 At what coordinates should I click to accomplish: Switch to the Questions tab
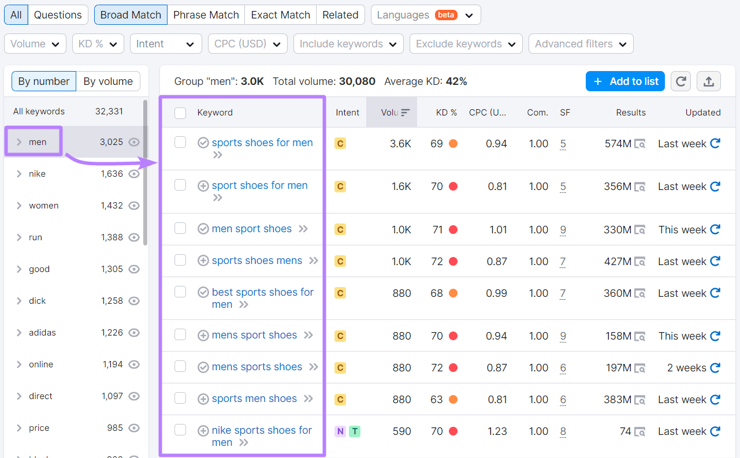coord(58,15)
